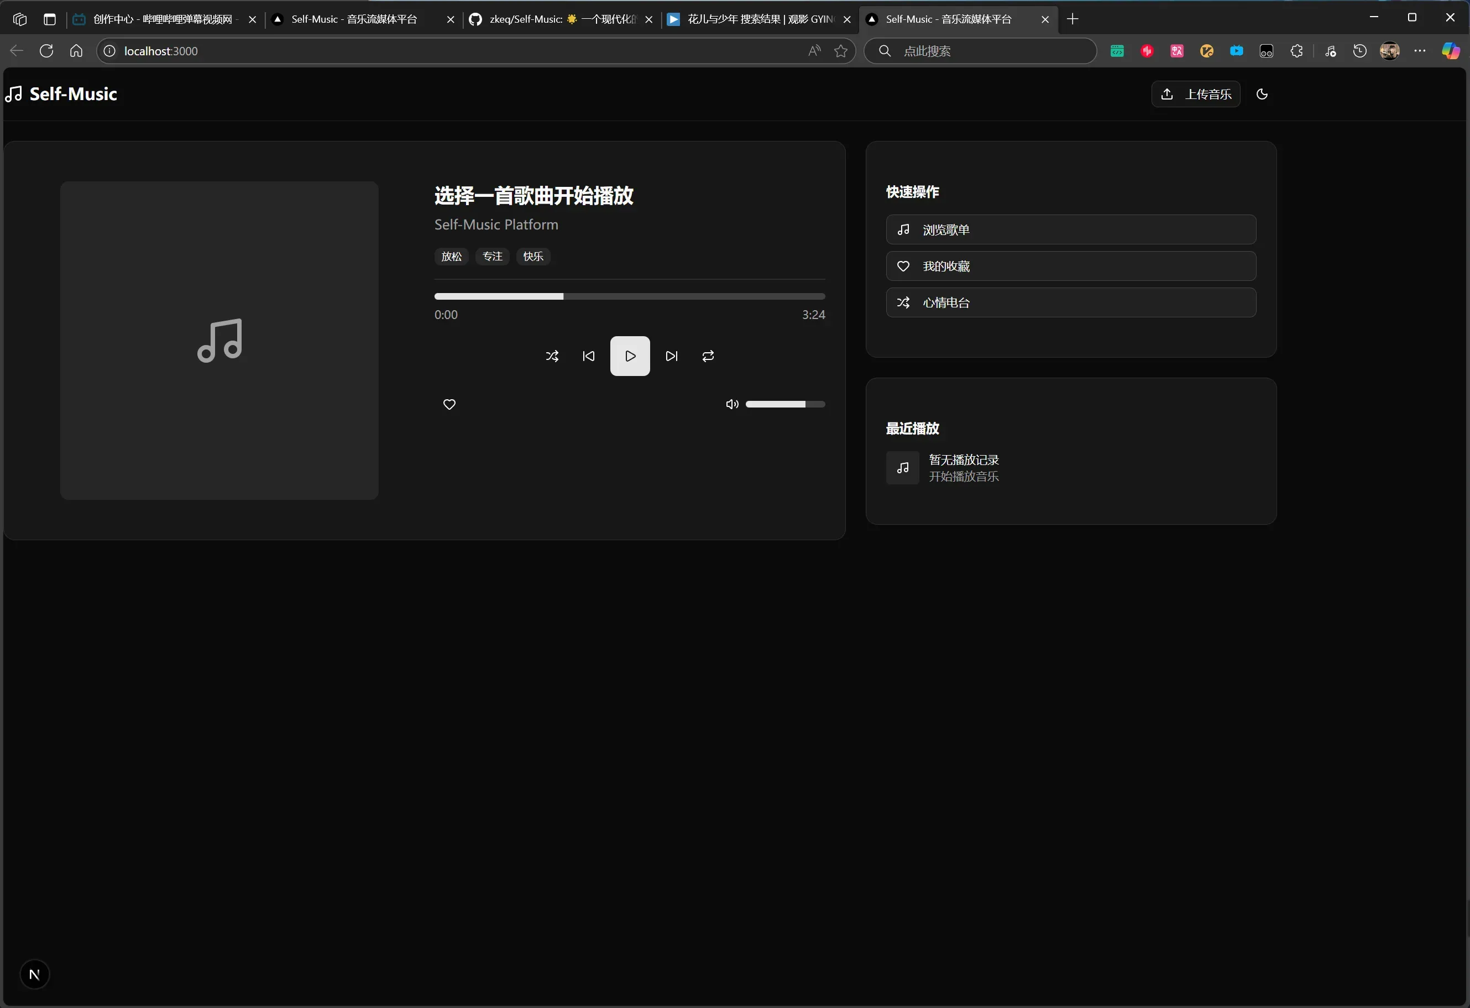Toggle repeat mode icon
This screenshot has height=1008, width=1470.
coord(708,356)
